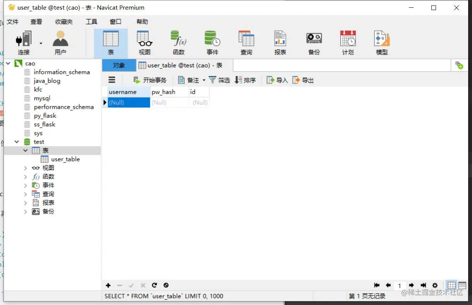This screenshot has height=305, width=472.
Task: Go to the previous page of records
Action: pyautogui.click(x=388, y=285)
